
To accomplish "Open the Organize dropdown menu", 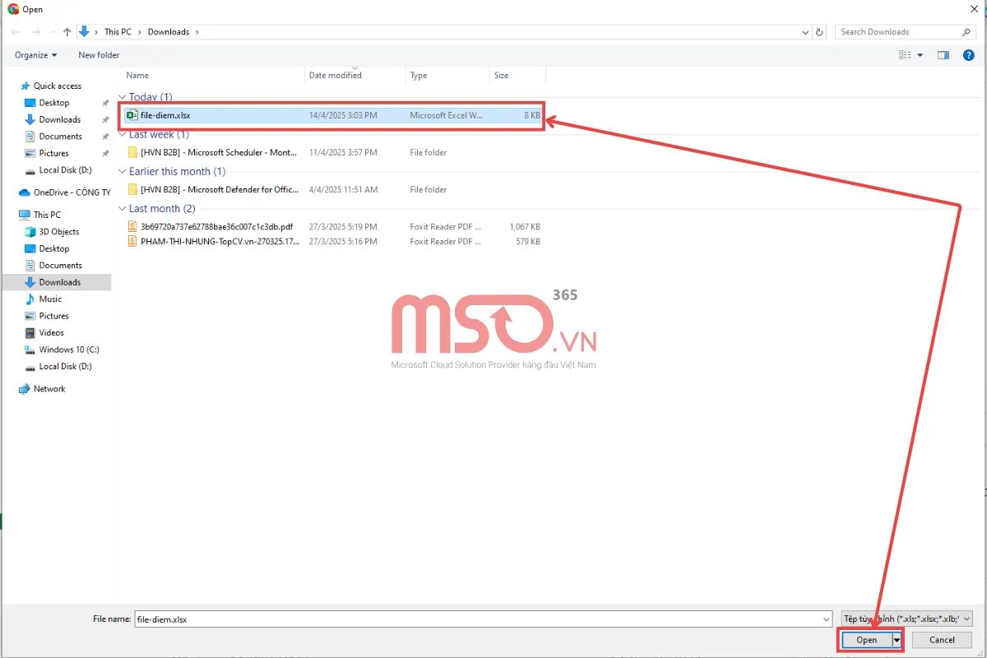I will tap(35, 55).
